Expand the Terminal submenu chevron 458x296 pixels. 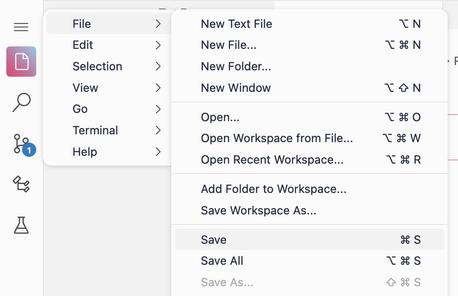[x=158, y=130]
